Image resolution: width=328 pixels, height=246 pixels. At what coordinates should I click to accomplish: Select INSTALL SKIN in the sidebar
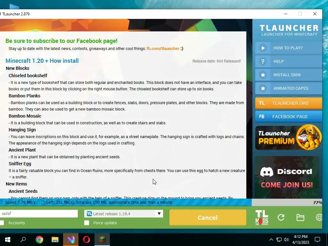289,75
